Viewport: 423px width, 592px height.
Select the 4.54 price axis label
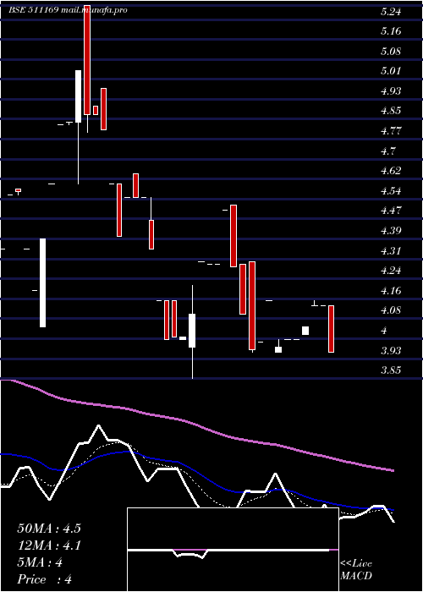tap(391, 190)
